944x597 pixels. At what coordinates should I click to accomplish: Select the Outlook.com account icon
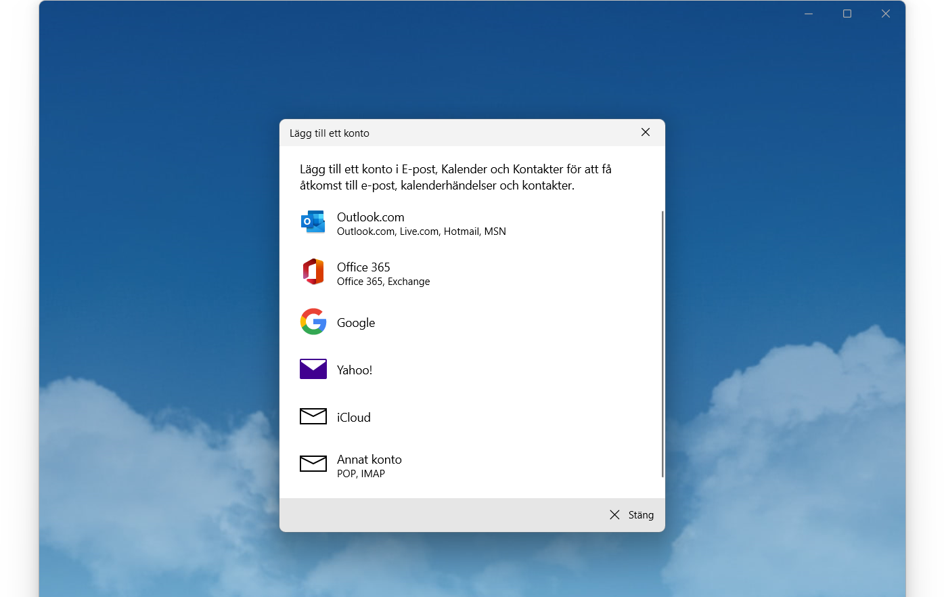pos(313,221)
